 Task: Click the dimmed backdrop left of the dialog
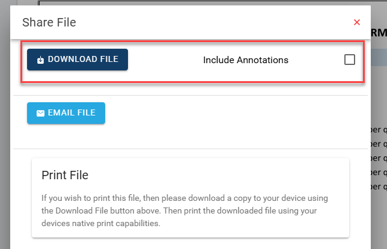pos(5,123)
